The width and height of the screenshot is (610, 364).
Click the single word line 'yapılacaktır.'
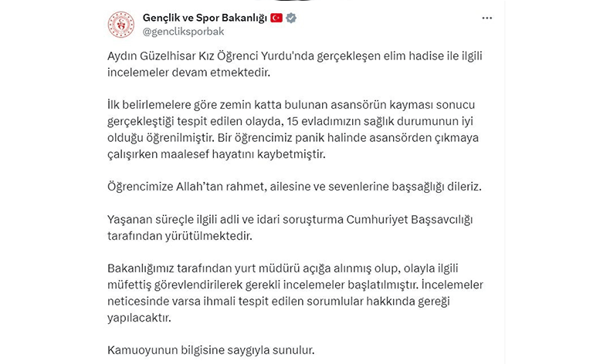(139, 318)
